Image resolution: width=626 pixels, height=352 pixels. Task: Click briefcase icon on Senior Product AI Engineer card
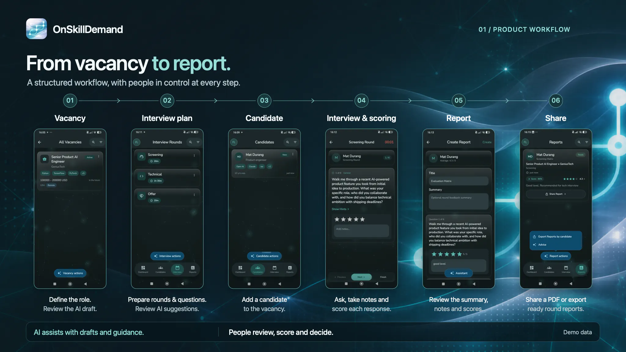coord(45,159)
